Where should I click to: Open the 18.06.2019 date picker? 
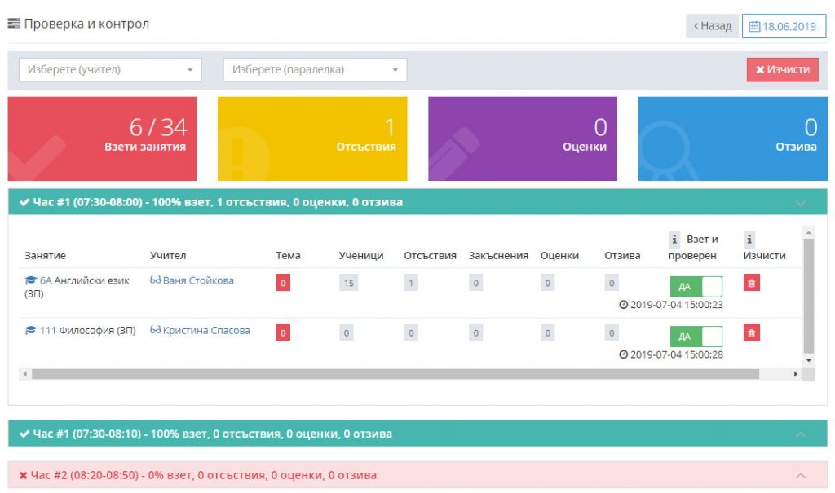click(784, 26)
